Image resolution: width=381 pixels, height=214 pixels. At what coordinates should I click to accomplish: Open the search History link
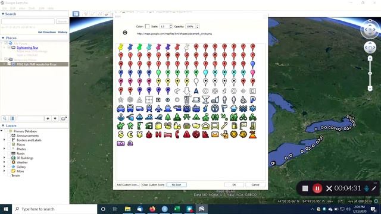(63, 32)
